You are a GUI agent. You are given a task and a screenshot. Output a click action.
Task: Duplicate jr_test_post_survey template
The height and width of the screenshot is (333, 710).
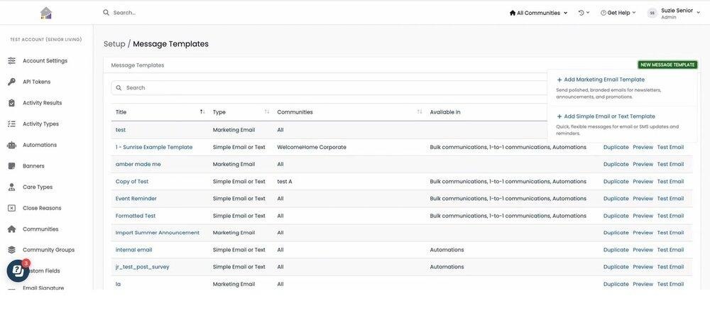pyautogui.click(x=616, y=267)
